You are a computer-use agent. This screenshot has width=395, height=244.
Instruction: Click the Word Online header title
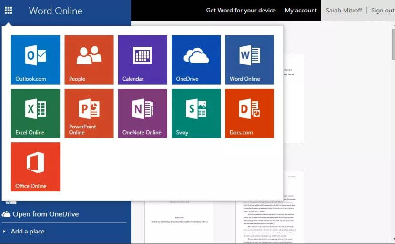click(x=55, y=11)
